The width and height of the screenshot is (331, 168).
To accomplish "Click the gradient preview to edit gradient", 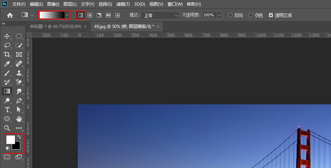I will pyautogui.click(x=52, y=15).
